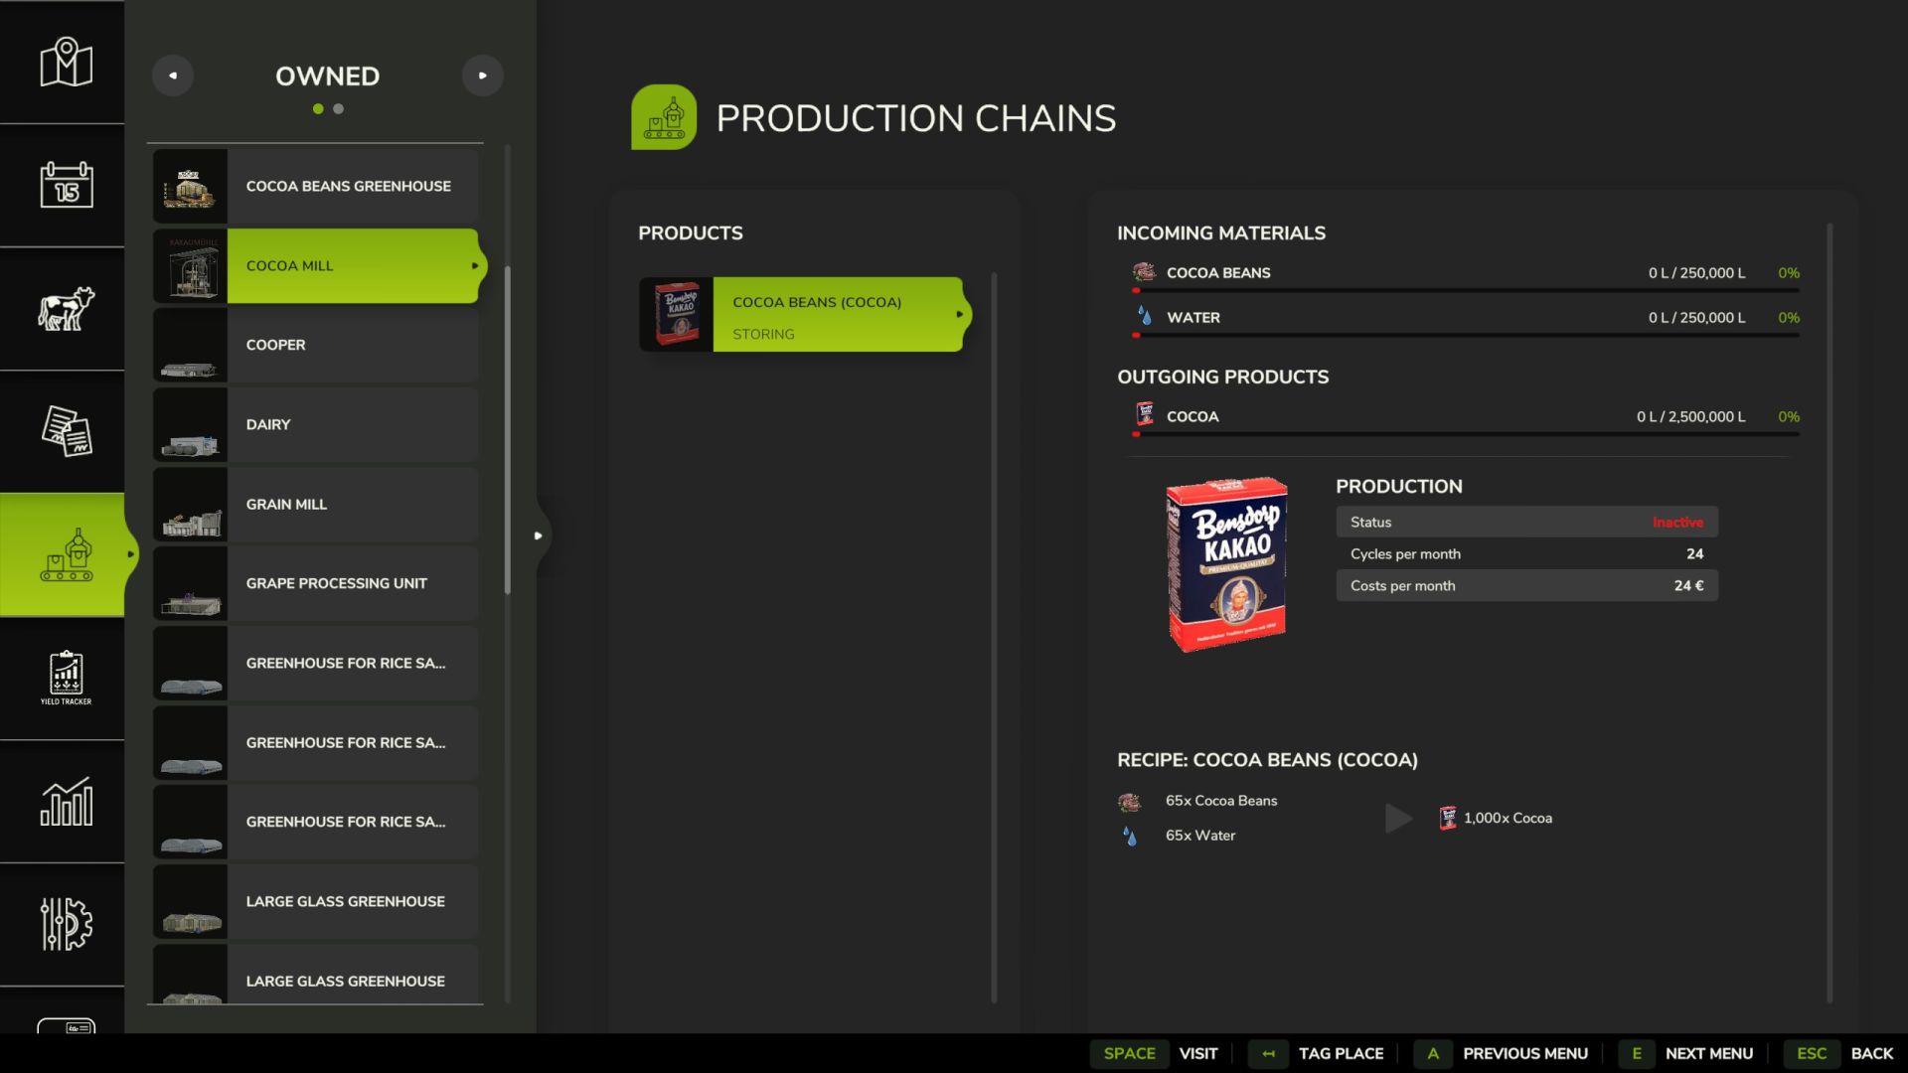1908x1073 pixels.
Task: Open the statistics bar chart icon
Action: pyautogui.click(x=66, y=801)
